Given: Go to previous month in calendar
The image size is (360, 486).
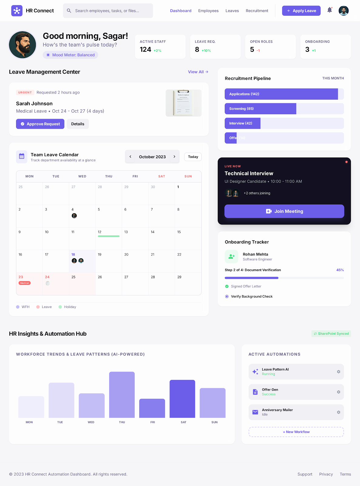Looking at the screenshot, I should [x=130, y=157].
